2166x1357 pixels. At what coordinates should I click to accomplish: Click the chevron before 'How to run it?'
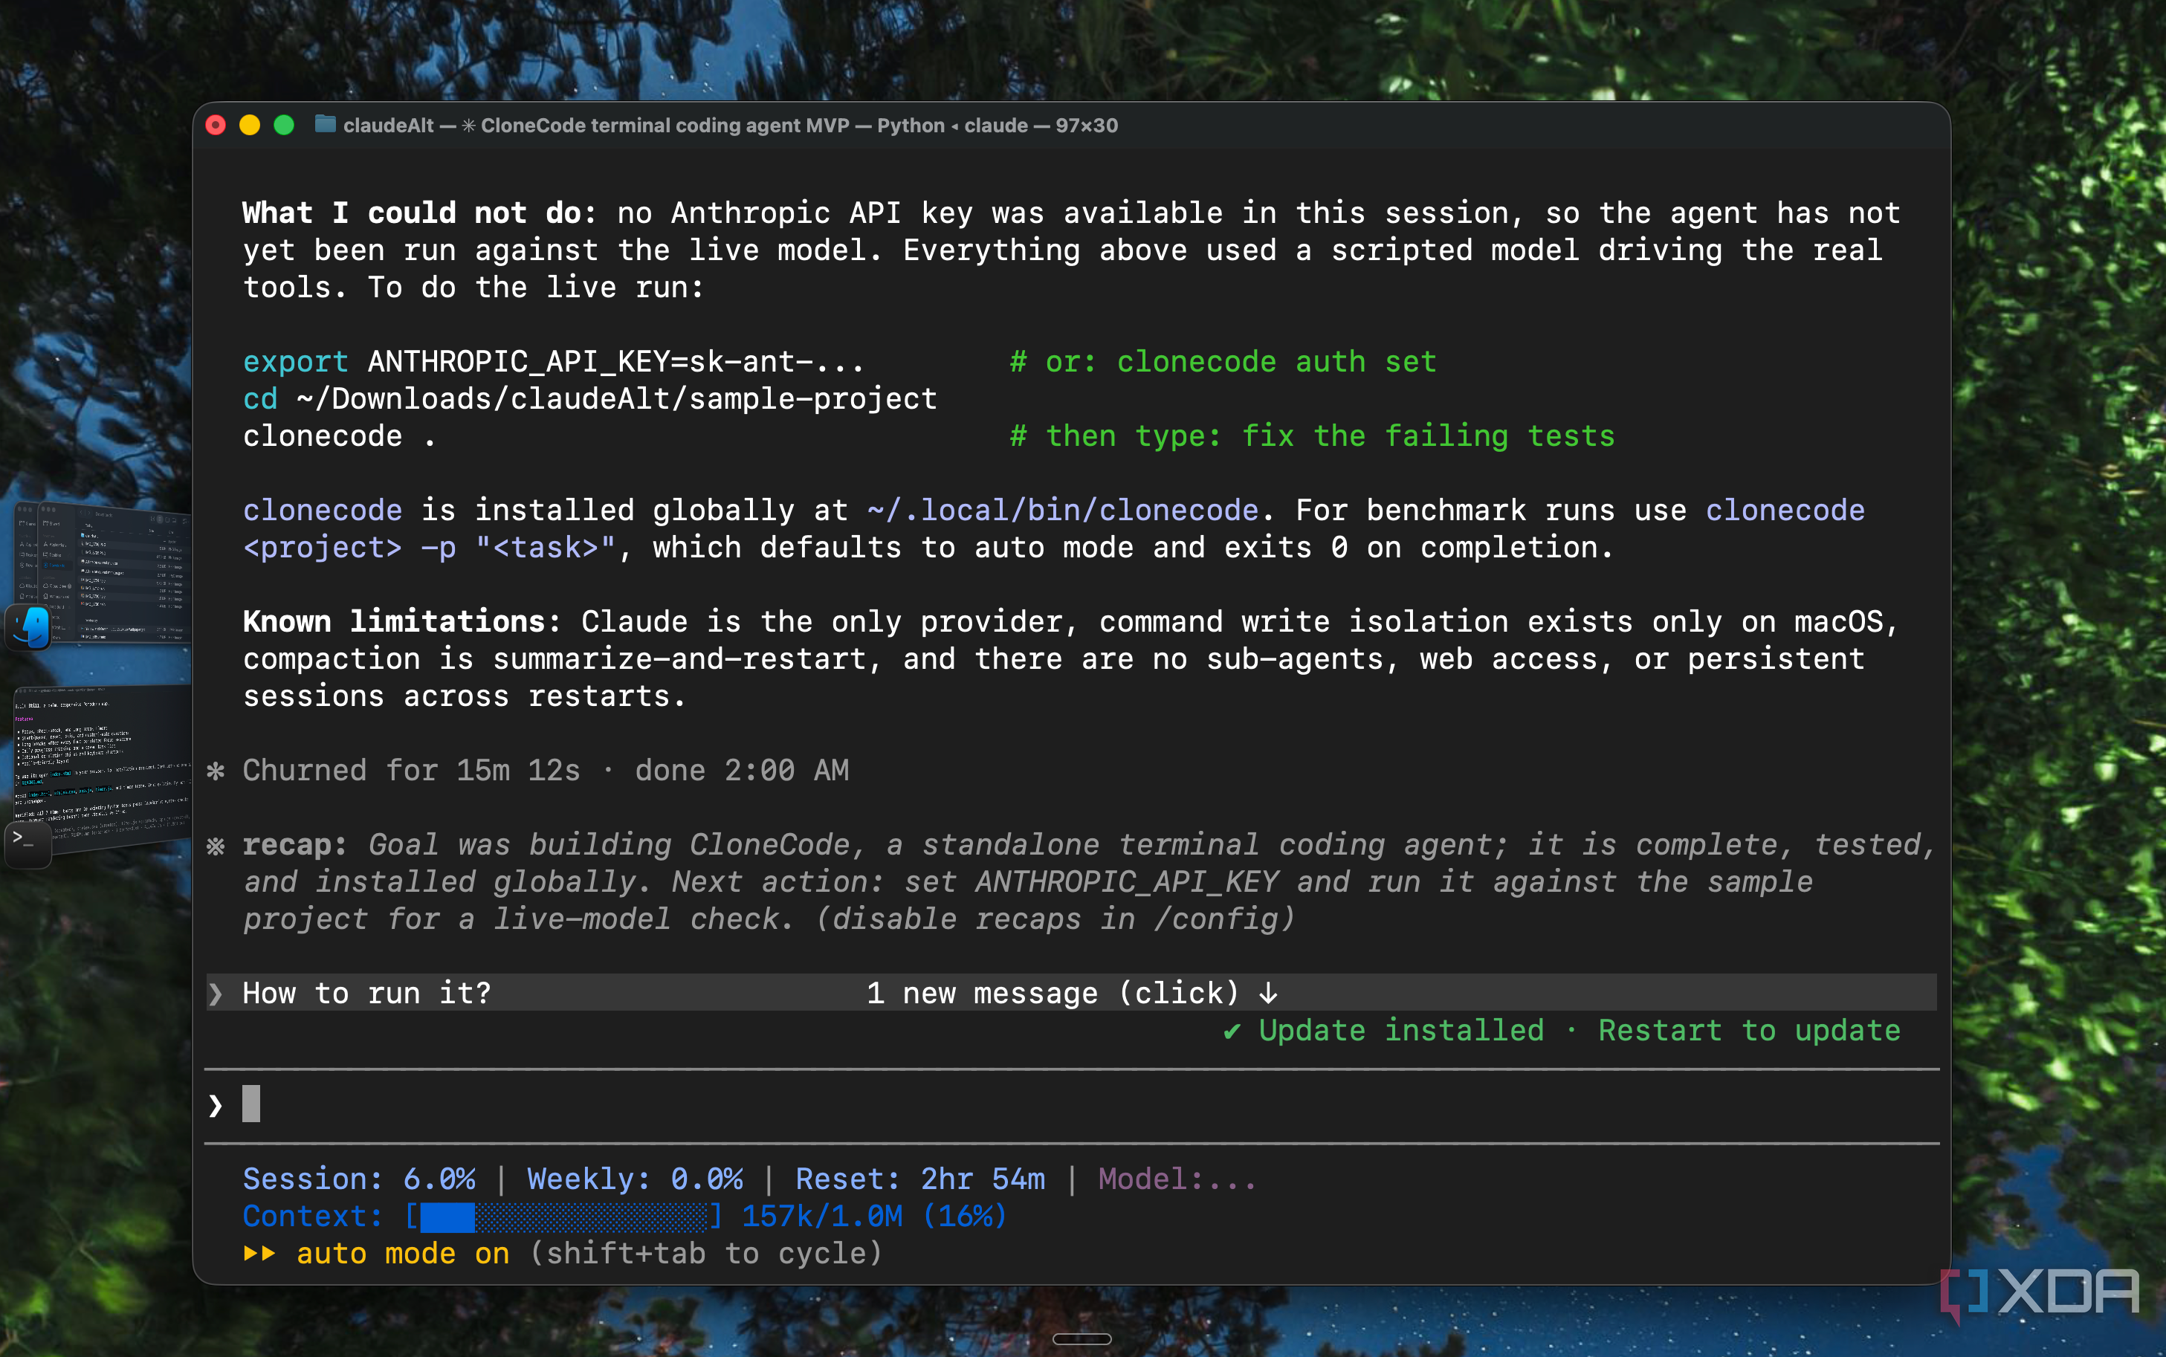[216, 994]
